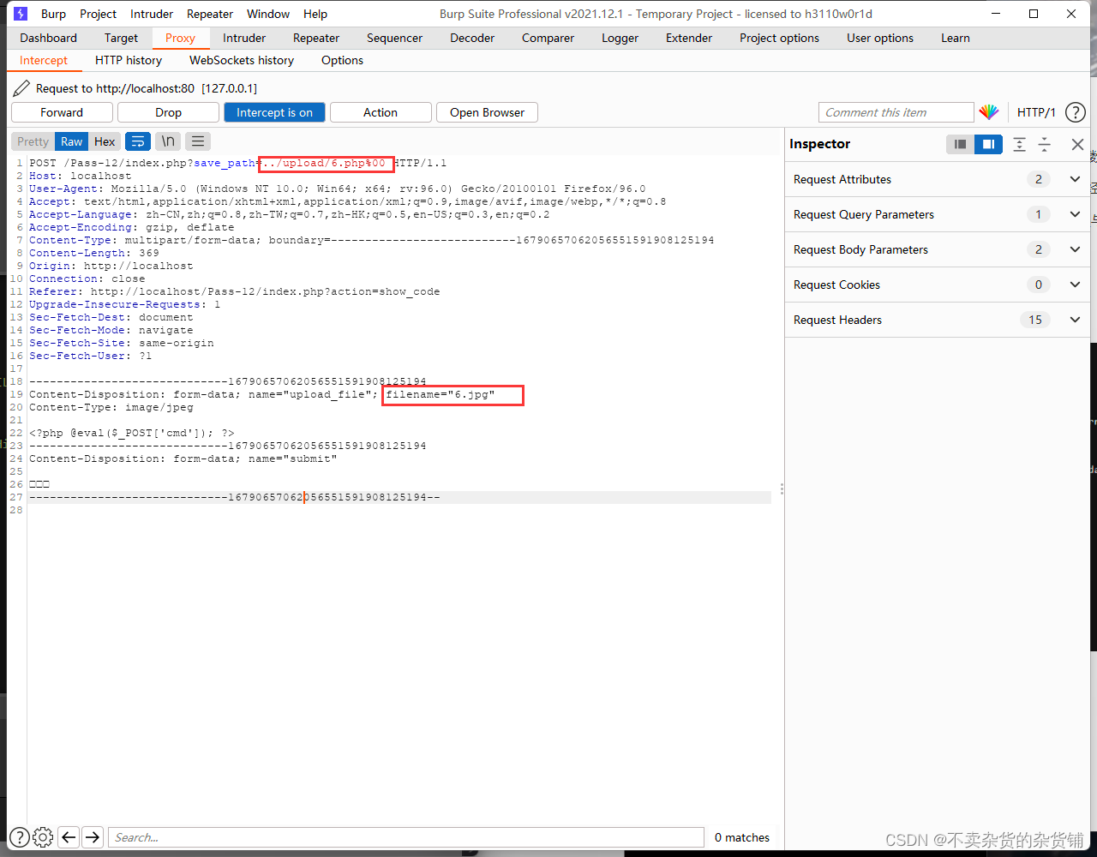Open the Project menu
This screenshot has height=857, width=1097.
pyautogui.click(x=99, y=14)
